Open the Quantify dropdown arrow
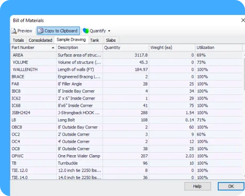Viewport: 245px width, 196px height. pyautogui.click(x=109, y=31)
